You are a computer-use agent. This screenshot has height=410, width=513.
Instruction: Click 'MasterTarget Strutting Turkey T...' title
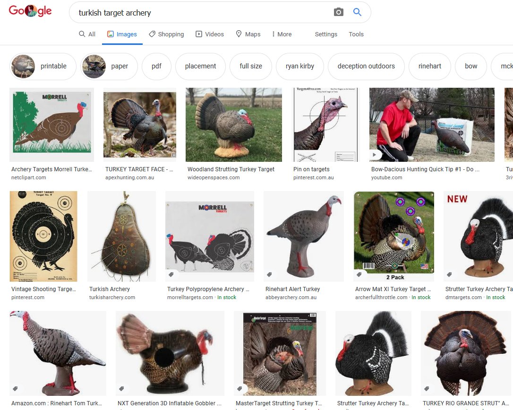coord(279,403)
